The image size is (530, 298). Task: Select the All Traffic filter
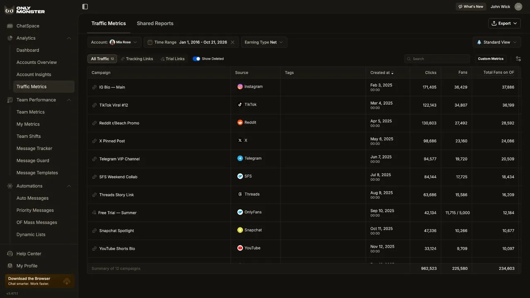(102, 59)
